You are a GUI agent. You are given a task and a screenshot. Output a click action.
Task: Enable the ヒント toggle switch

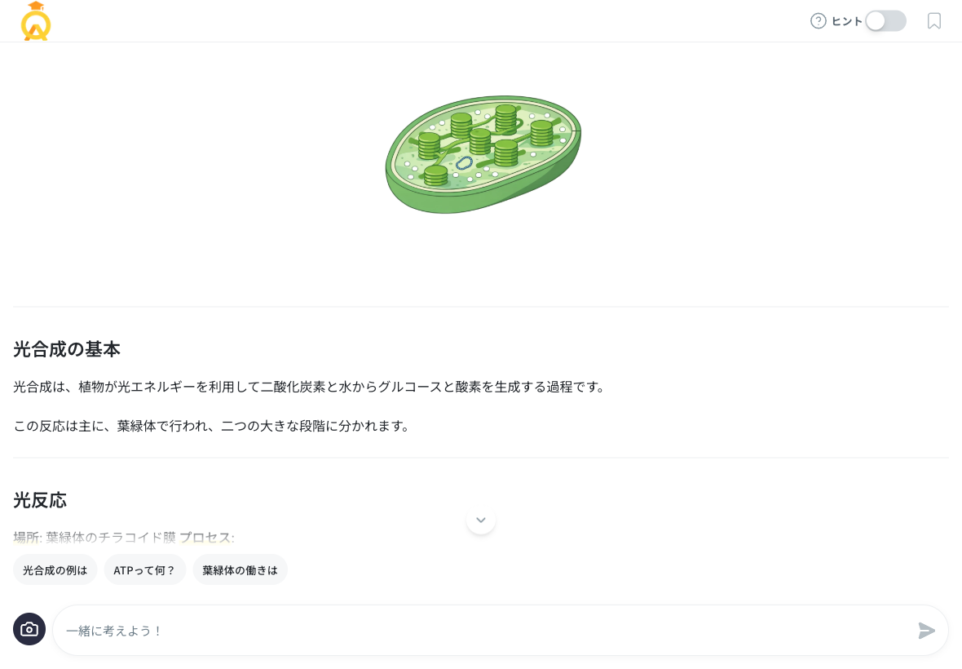[x=885, y=20]
